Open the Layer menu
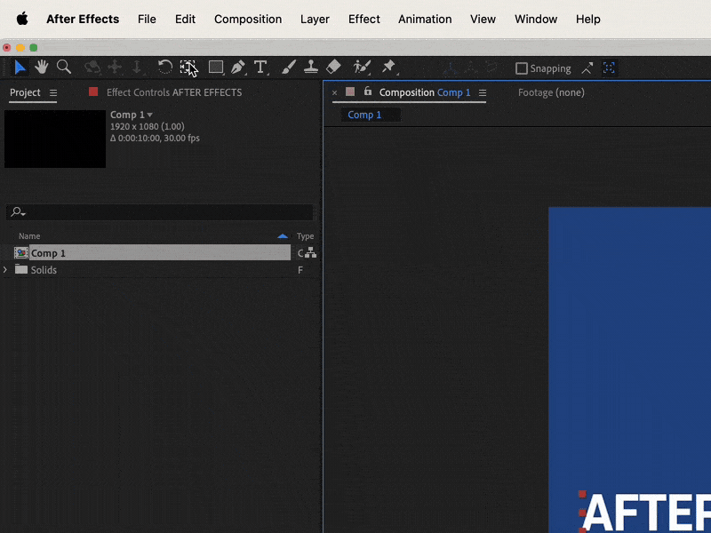711x533 pixels. (315, 20)
